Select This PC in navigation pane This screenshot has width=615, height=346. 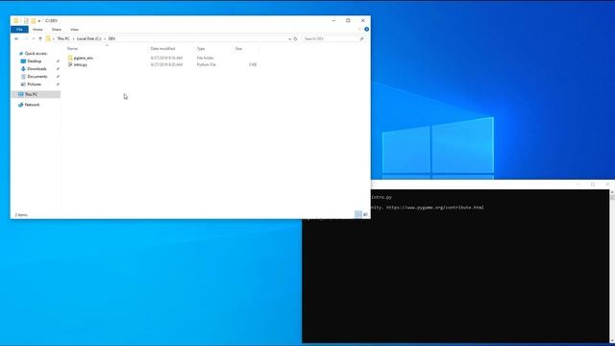pyautogui.click(x=36, y=94)
